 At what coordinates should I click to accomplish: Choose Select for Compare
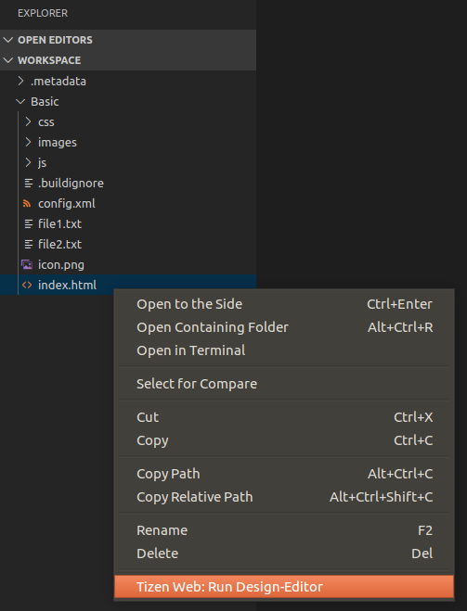[x=284, y=384]
